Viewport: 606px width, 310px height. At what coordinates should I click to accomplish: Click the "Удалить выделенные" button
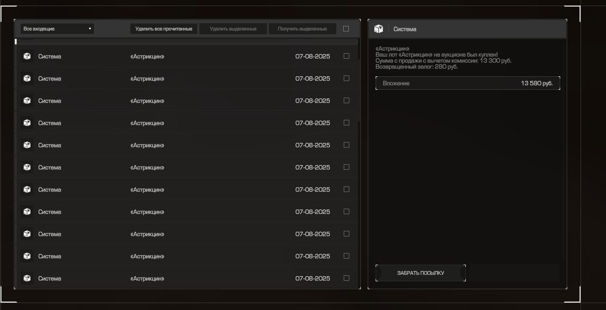[233, 29]
